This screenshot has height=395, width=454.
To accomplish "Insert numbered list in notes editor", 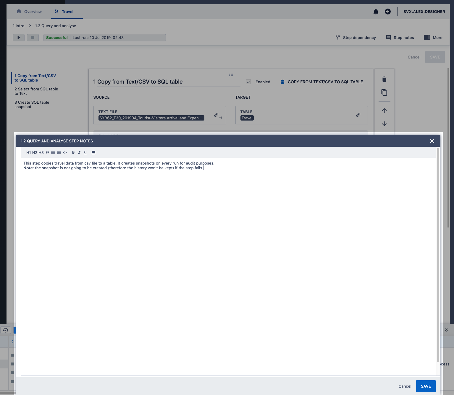I will (x=59, y=152).
